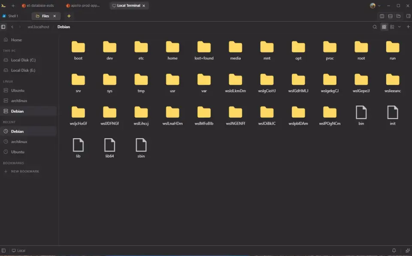Screen dimensions: 412x256
Task: Click the plus icon beside view options
Action: click(x=408, y=27)
